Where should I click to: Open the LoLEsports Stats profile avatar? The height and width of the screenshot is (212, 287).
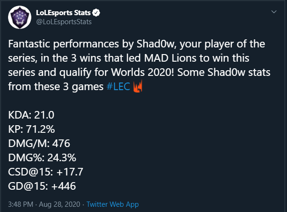point(19,17)
